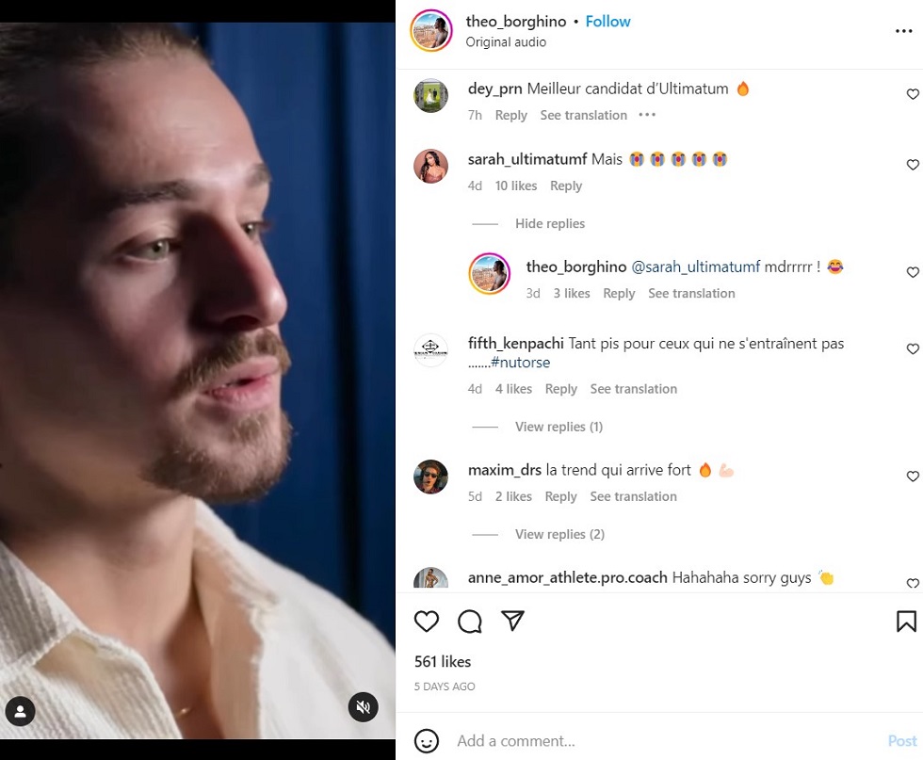Expand View replies (1) under fifth_kenpachi
The height and width of the screenshot is (760, 923).
point(559,427)
